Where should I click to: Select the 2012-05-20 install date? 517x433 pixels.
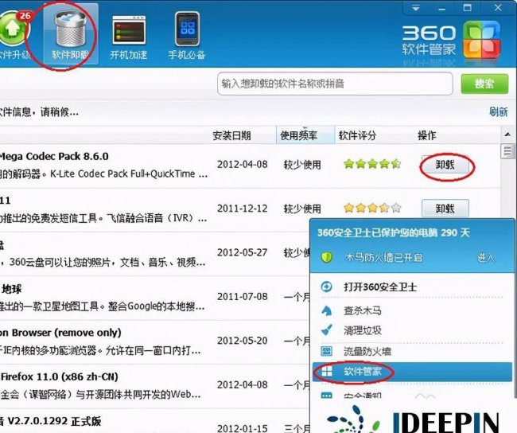coord(243,341)
